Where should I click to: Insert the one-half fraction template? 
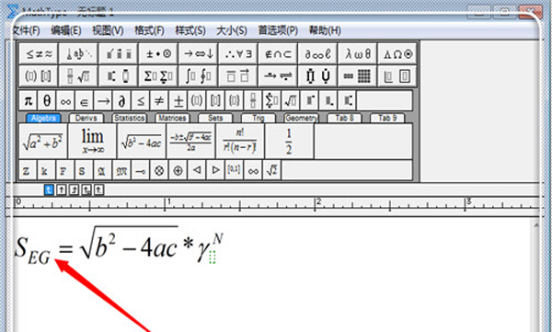pyautogui.click(x=289, y=141)
